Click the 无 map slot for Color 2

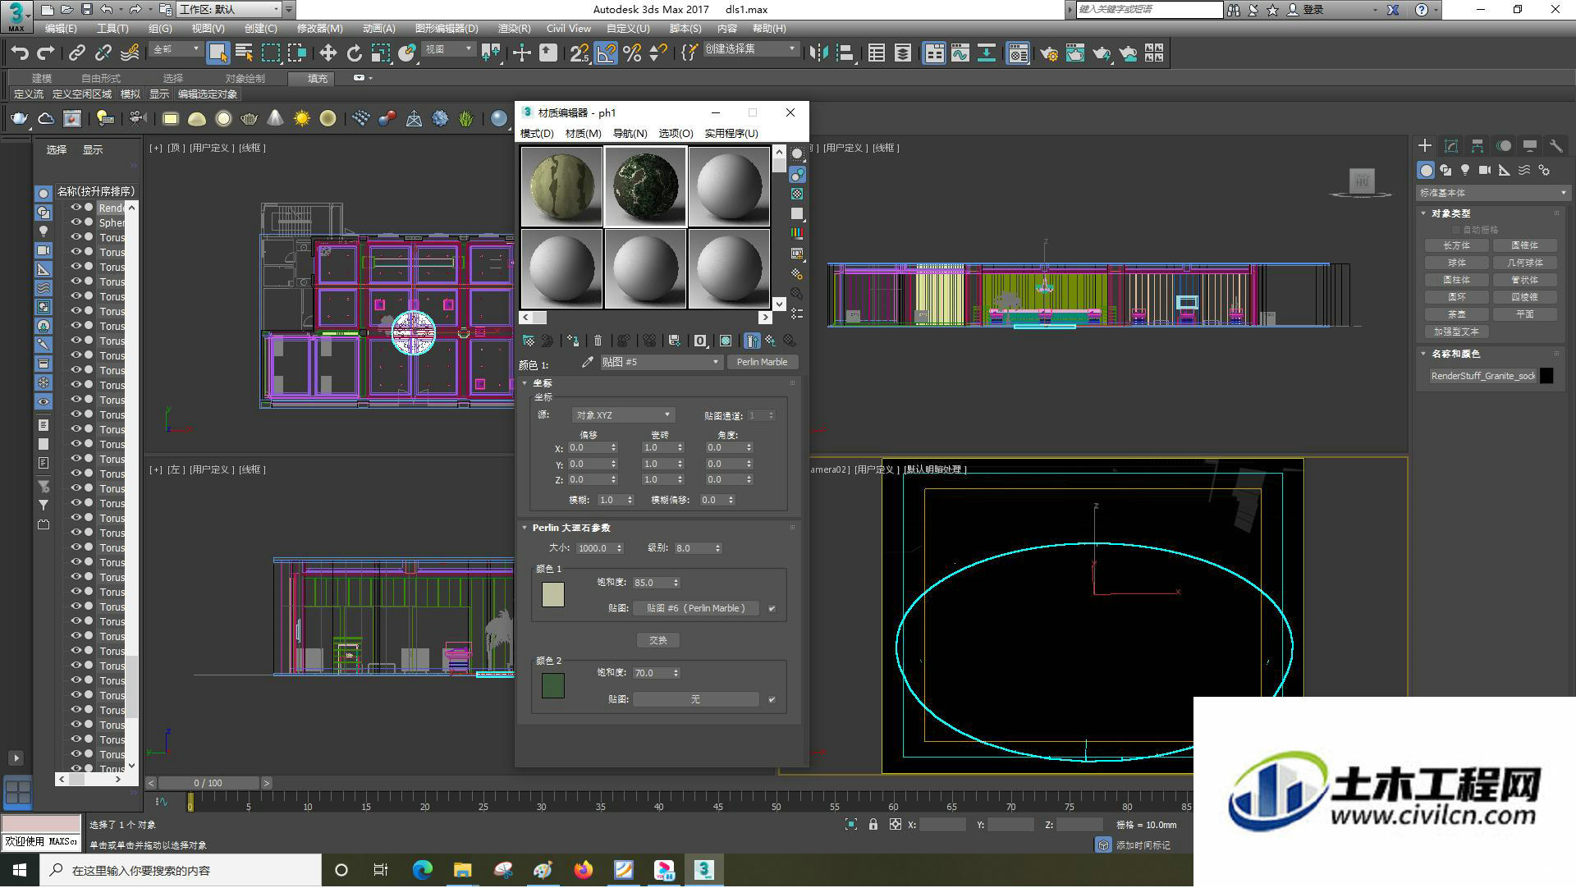696,700
